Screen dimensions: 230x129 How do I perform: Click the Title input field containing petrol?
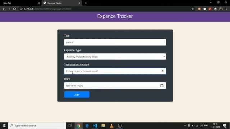[115, 42]
